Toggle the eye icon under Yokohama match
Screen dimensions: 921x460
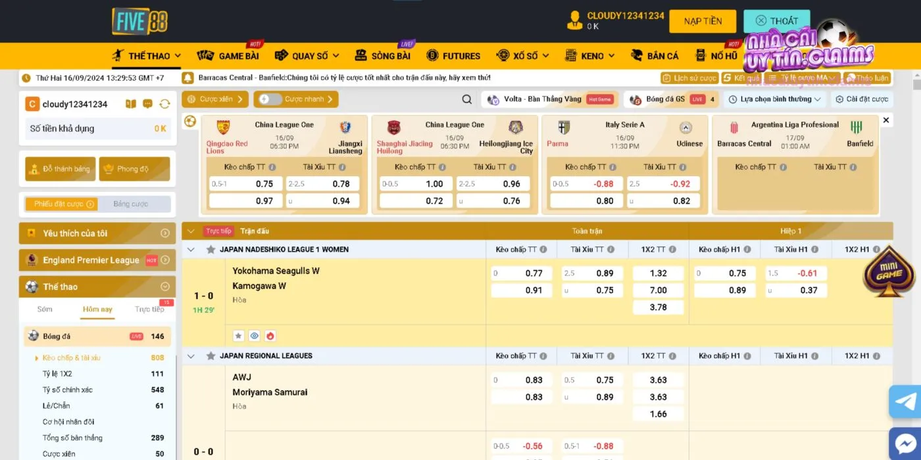(254, 336)
